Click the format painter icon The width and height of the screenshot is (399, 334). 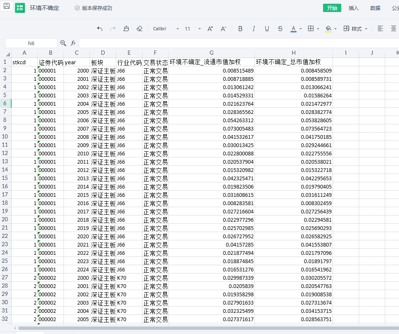pyautogui.click(x=126, y=29)
